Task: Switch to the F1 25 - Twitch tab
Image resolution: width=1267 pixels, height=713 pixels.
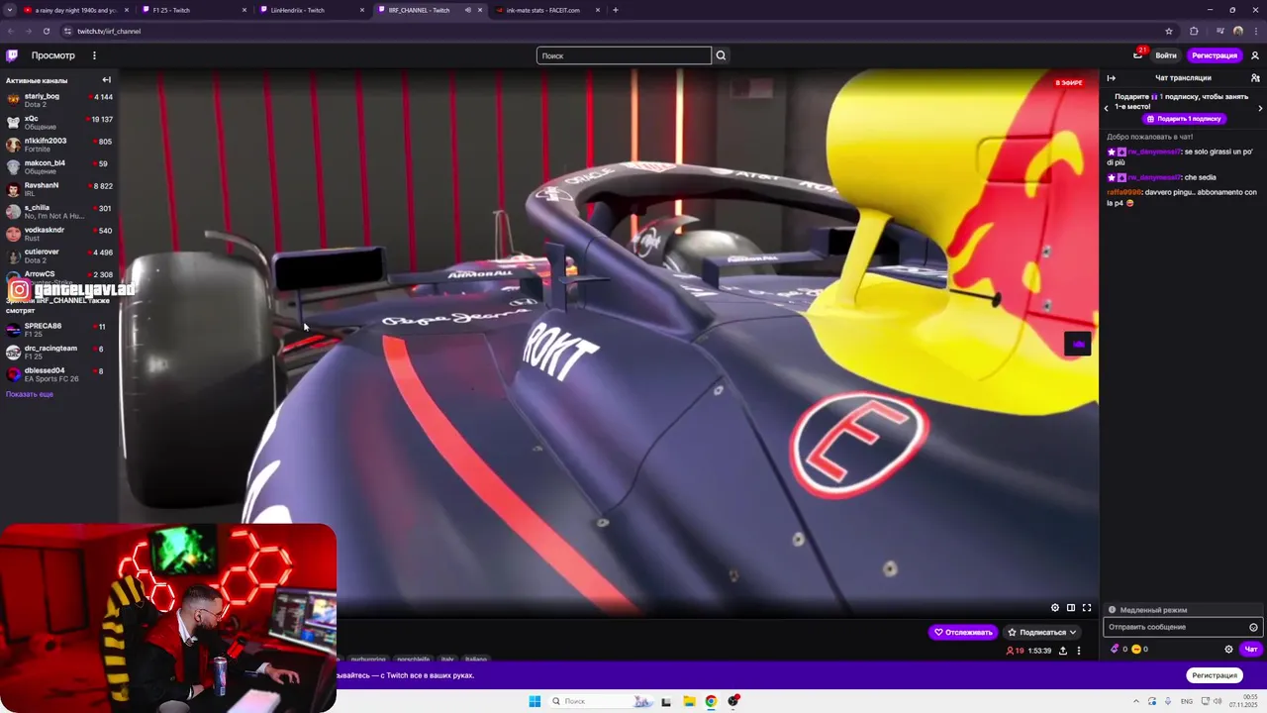Action: pyautogui.click(x=194, y=10)
